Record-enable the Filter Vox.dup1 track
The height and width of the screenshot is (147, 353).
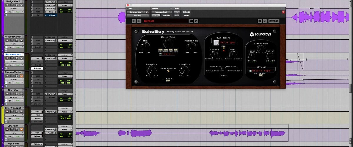pyautogui.click(x=7, y=111)
